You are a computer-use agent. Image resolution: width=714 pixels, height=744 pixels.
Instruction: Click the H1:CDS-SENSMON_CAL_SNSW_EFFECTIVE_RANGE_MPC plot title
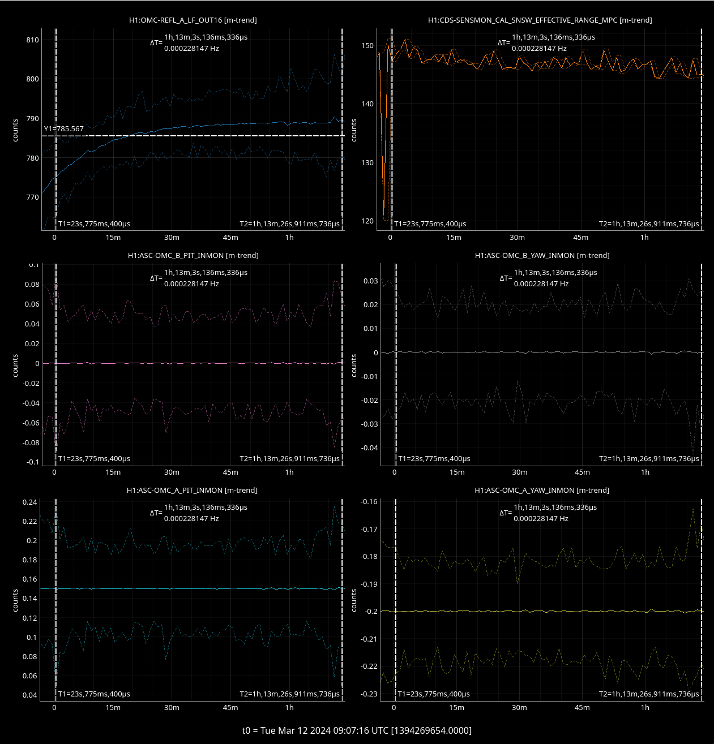tap(540, 20)
